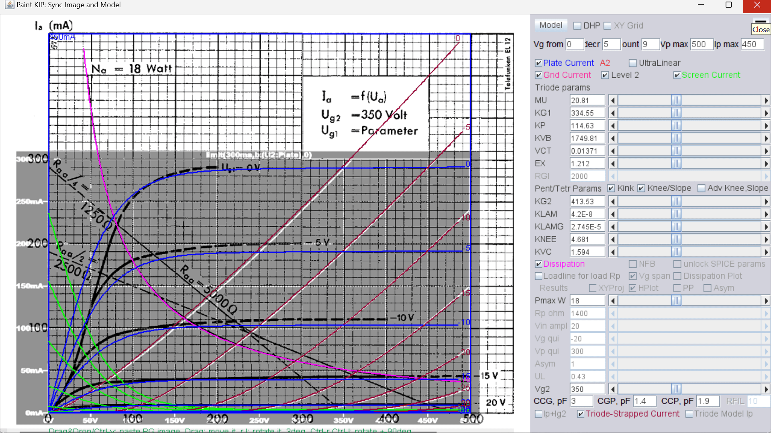
Task: Check the Ip+Ig2 checkbox
Action: [x=538, y=414]
